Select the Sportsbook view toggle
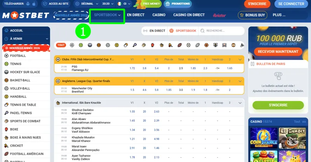311x162 pixels. [x=183, y=31]
